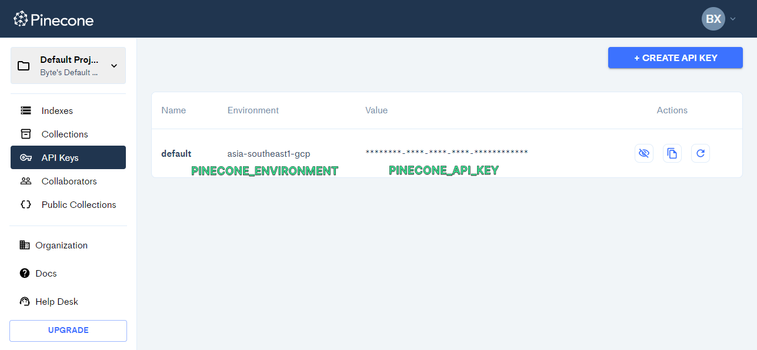The image size is (757, 350).
Task: Open Collections from the sidebar
Action: 65,134
